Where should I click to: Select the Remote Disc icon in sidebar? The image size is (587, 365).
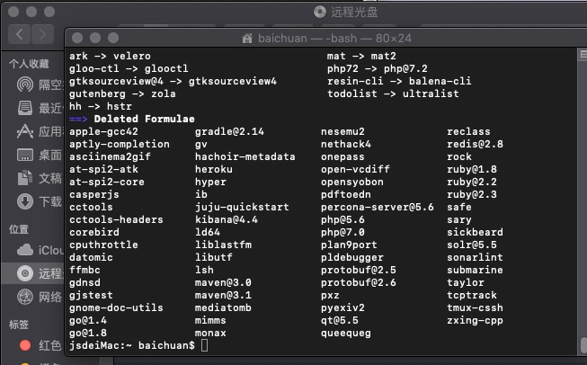(25, 273)
